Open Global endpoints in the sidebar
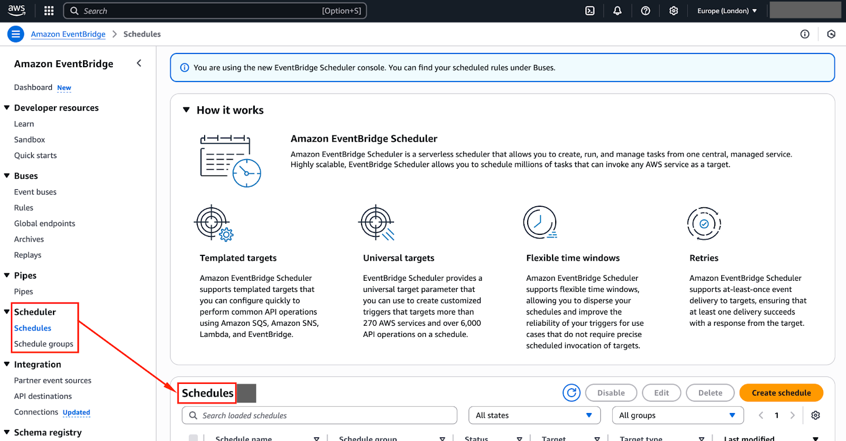This screenshot has width=846, height=441. tap(45, 224)
